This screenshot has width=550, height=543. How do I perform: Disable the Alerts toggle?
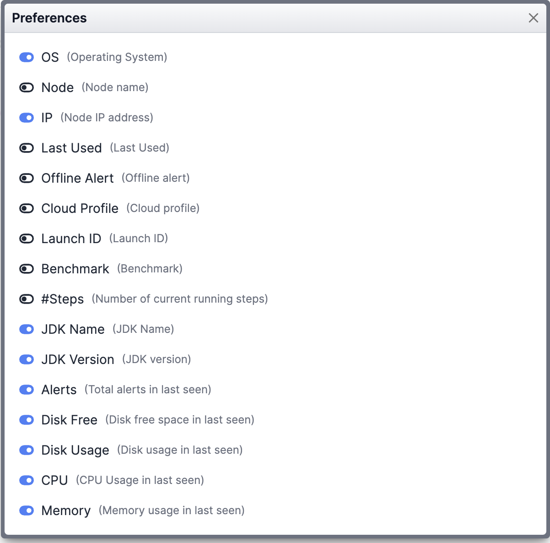(x=27, y=390)
